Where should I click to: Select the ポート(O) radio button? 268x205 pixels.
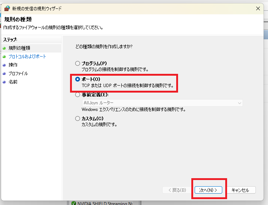click(x=77, y=79)
